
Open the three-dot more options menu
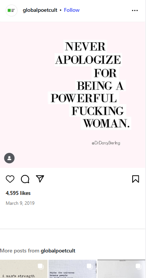135,10
